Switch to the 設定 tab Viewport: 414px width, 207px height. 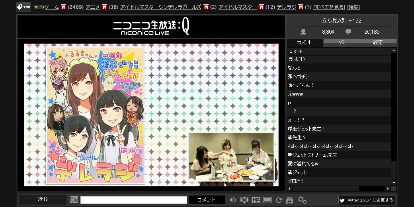pyautogui.click(x=378, y=42)
